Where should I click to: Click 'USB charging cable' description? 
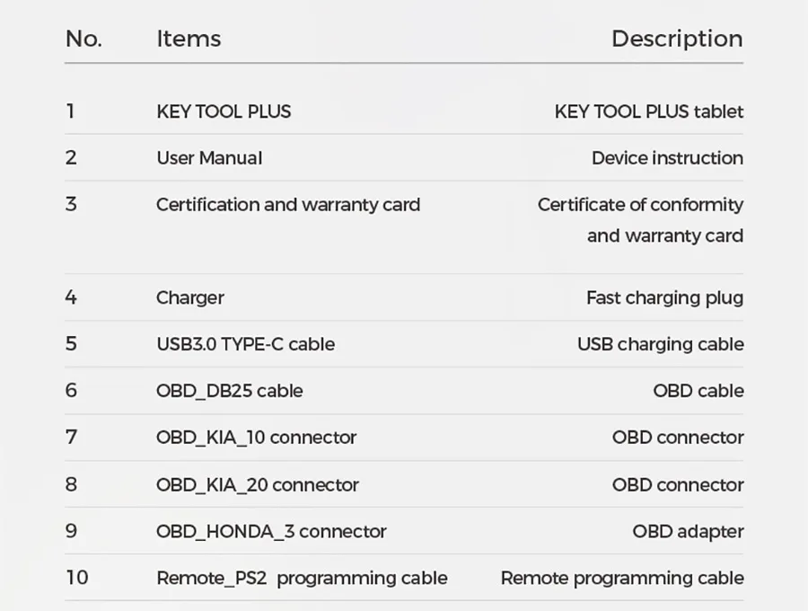point(660,344)
